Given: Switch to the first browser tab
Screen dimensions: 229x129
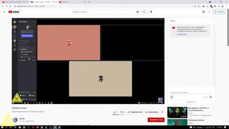Looking at the screenshot, I should point(15,2).
